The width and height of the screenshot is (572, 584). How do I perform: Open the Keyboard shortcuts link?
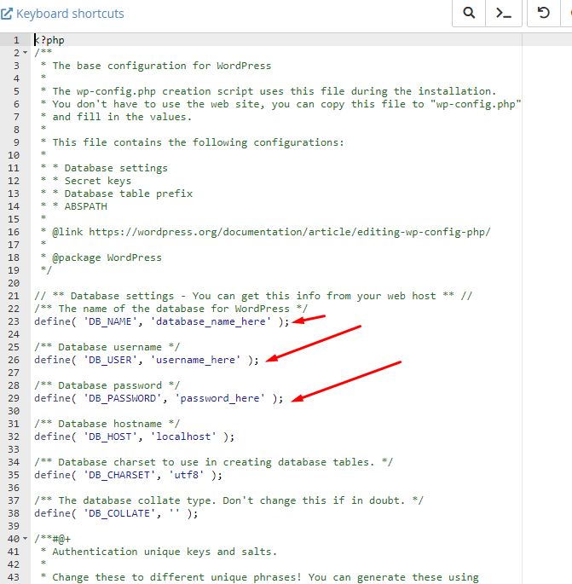69,14
